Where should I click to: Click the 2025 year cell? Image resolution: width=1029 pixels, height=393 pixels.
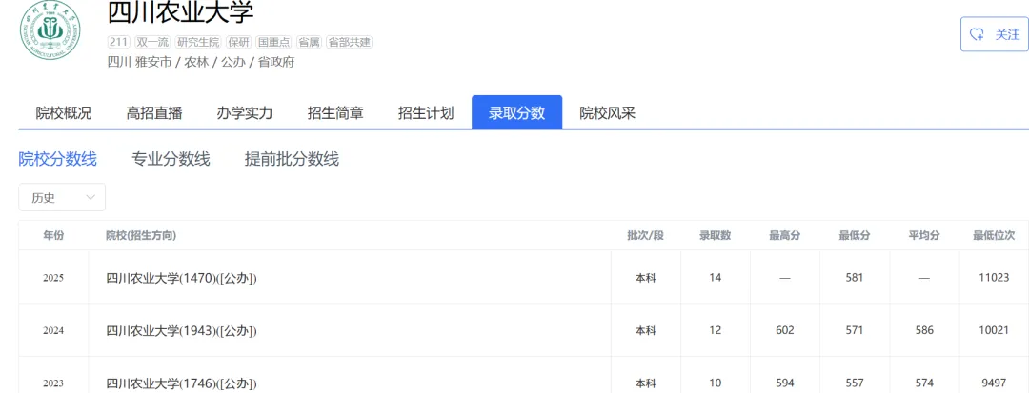point(53,278)
